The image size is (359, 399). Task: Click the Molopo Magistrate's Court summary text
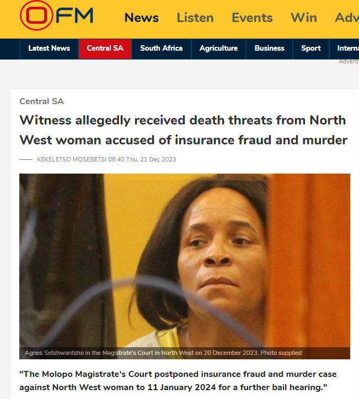click(178, 381)
